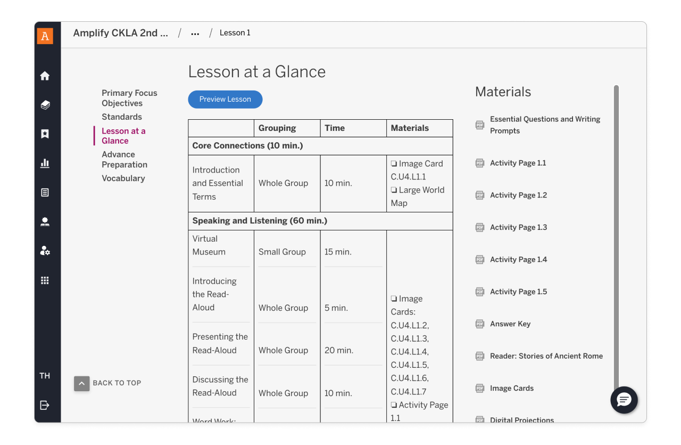681x445 pixels.
Task: Open the bar chart reports icon
Action: [45, 163]
